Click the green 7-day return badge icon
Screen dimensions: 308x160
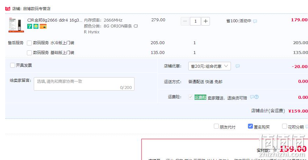[30, 26]
